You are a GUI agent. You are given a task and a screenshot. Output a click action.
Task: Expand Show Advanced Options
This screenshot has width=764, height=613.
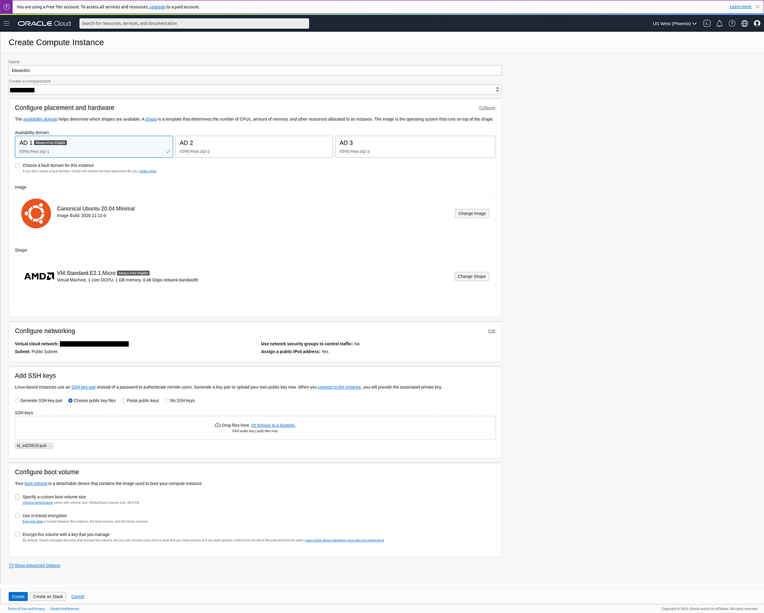click(36, 565)
